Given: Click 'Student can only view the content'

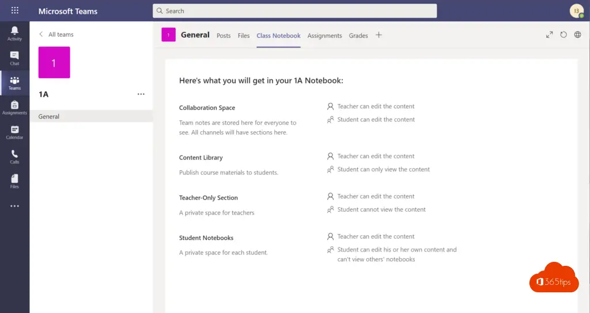Looking at the screenshot, I should [x=383, y=170].
